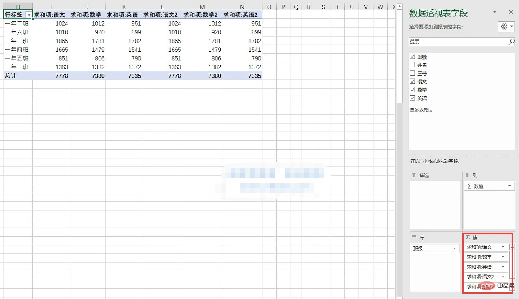Open the 求和项:数学 value field dropdown
Screen dimensions: 519x299
pyautogui.click(x=503, y=257)
